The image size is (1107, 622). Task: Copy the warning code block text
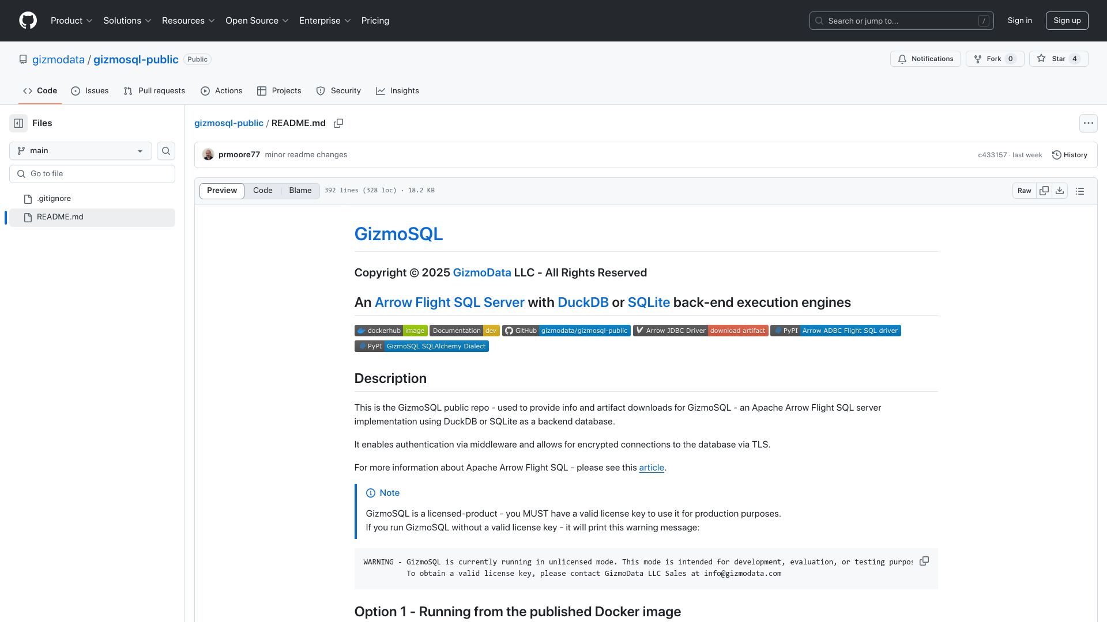(924, 561)
